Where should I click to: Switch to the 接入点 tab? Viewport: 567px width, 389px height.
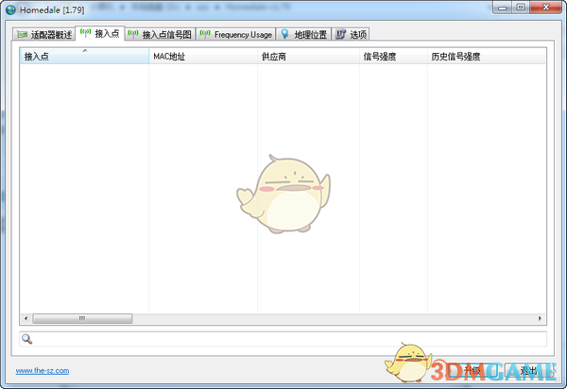click(106, 34)
